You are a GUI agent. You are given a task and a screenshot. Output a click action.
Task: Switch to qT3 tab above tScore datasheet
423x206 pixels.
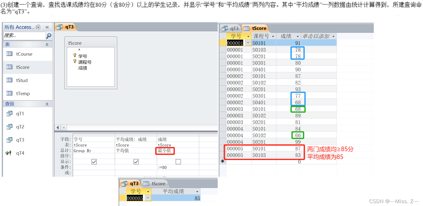(x=230, y=28)
